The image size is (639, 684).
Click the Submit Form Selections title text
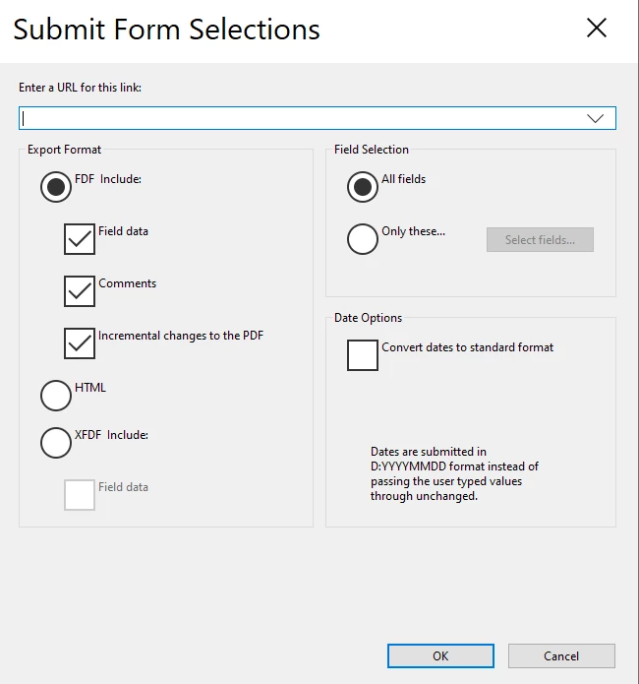point(166,29)
